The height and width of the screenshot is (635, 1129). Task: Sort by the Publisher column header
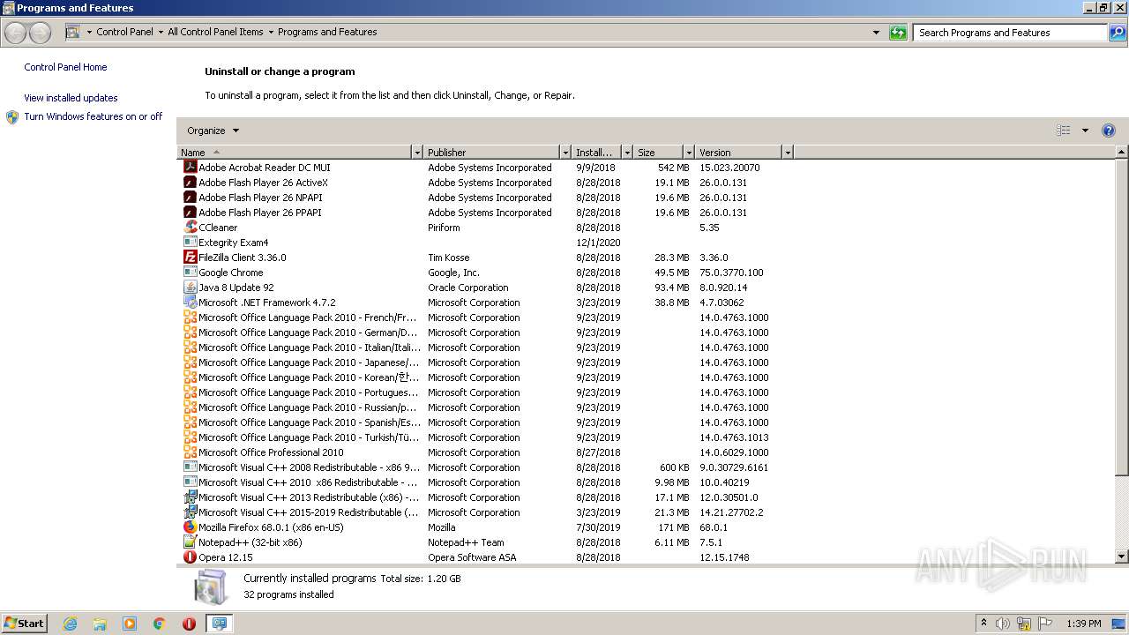coord(492,153)
